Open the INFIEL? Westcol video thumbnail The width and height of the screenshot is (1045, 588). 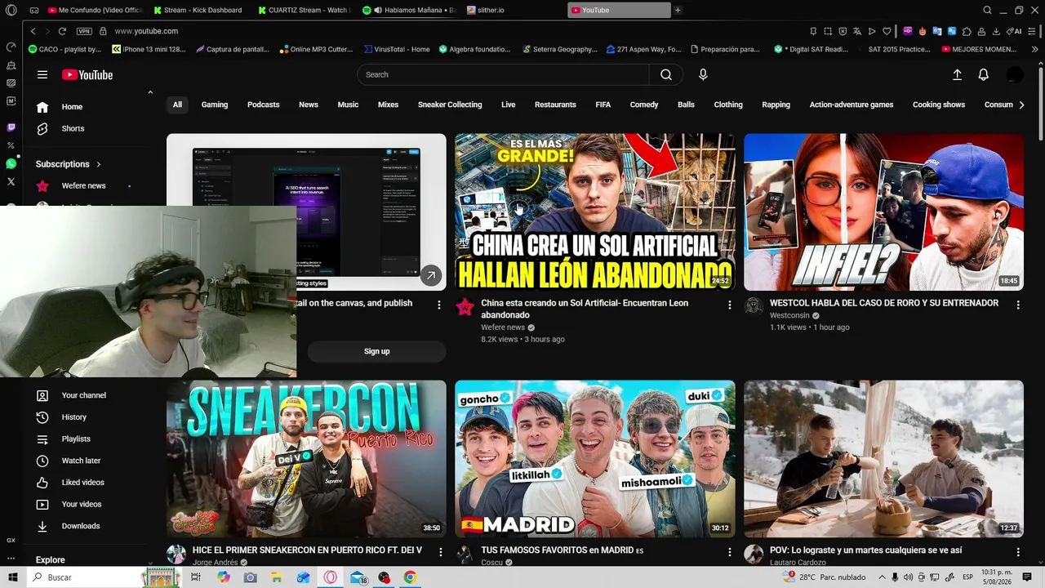tap(883, 212)
